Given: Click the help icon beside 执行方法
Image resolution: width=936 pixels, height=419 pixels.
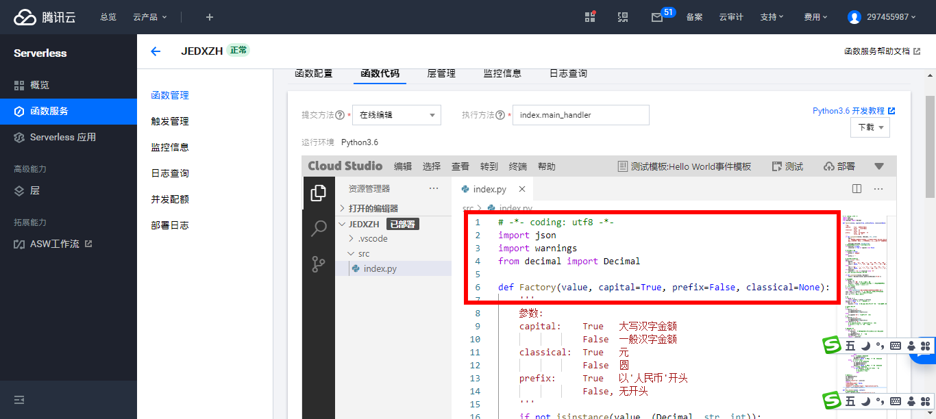Looking at the screenshot, I should tap(500, 115).
